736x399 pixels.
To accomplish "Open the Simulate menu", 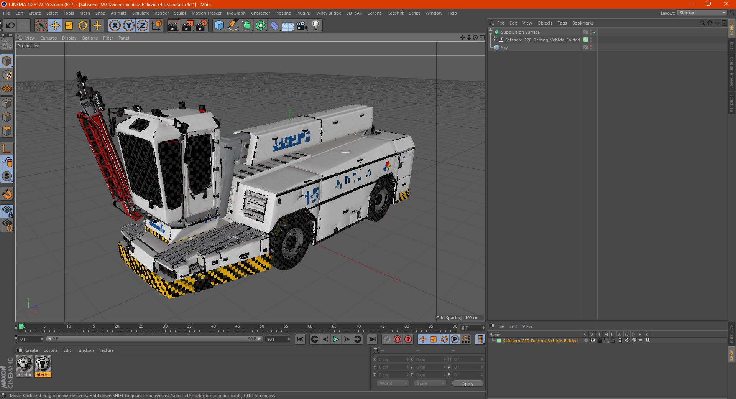I will click(141, 13).
